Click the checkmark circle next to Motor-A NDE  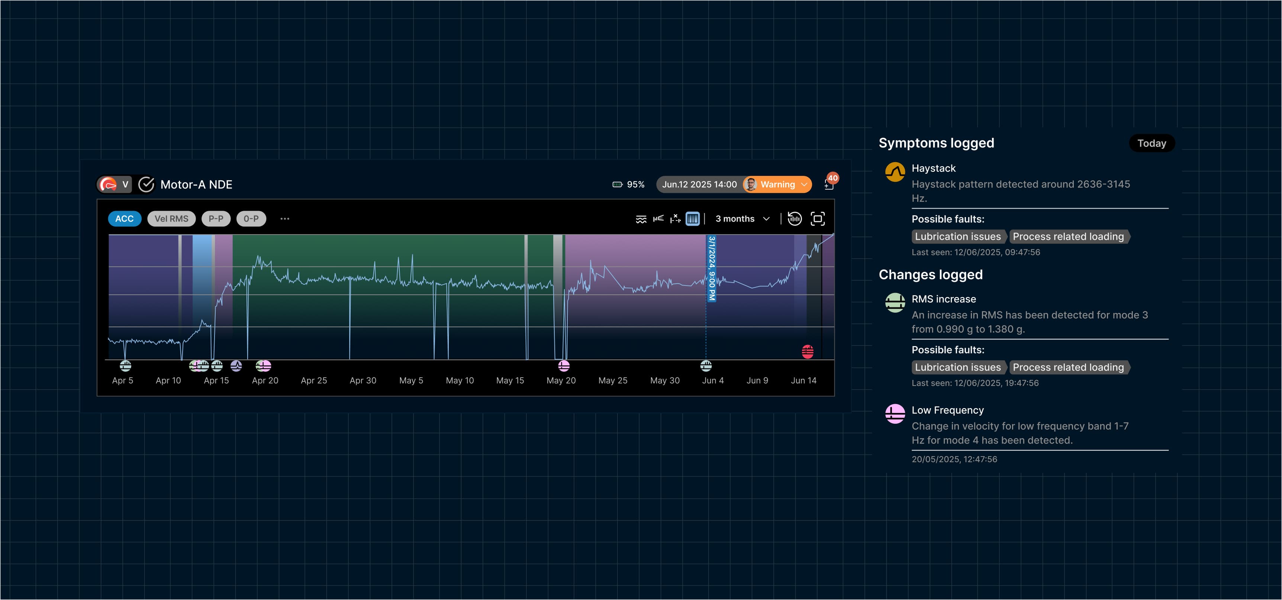click(146, 185)
